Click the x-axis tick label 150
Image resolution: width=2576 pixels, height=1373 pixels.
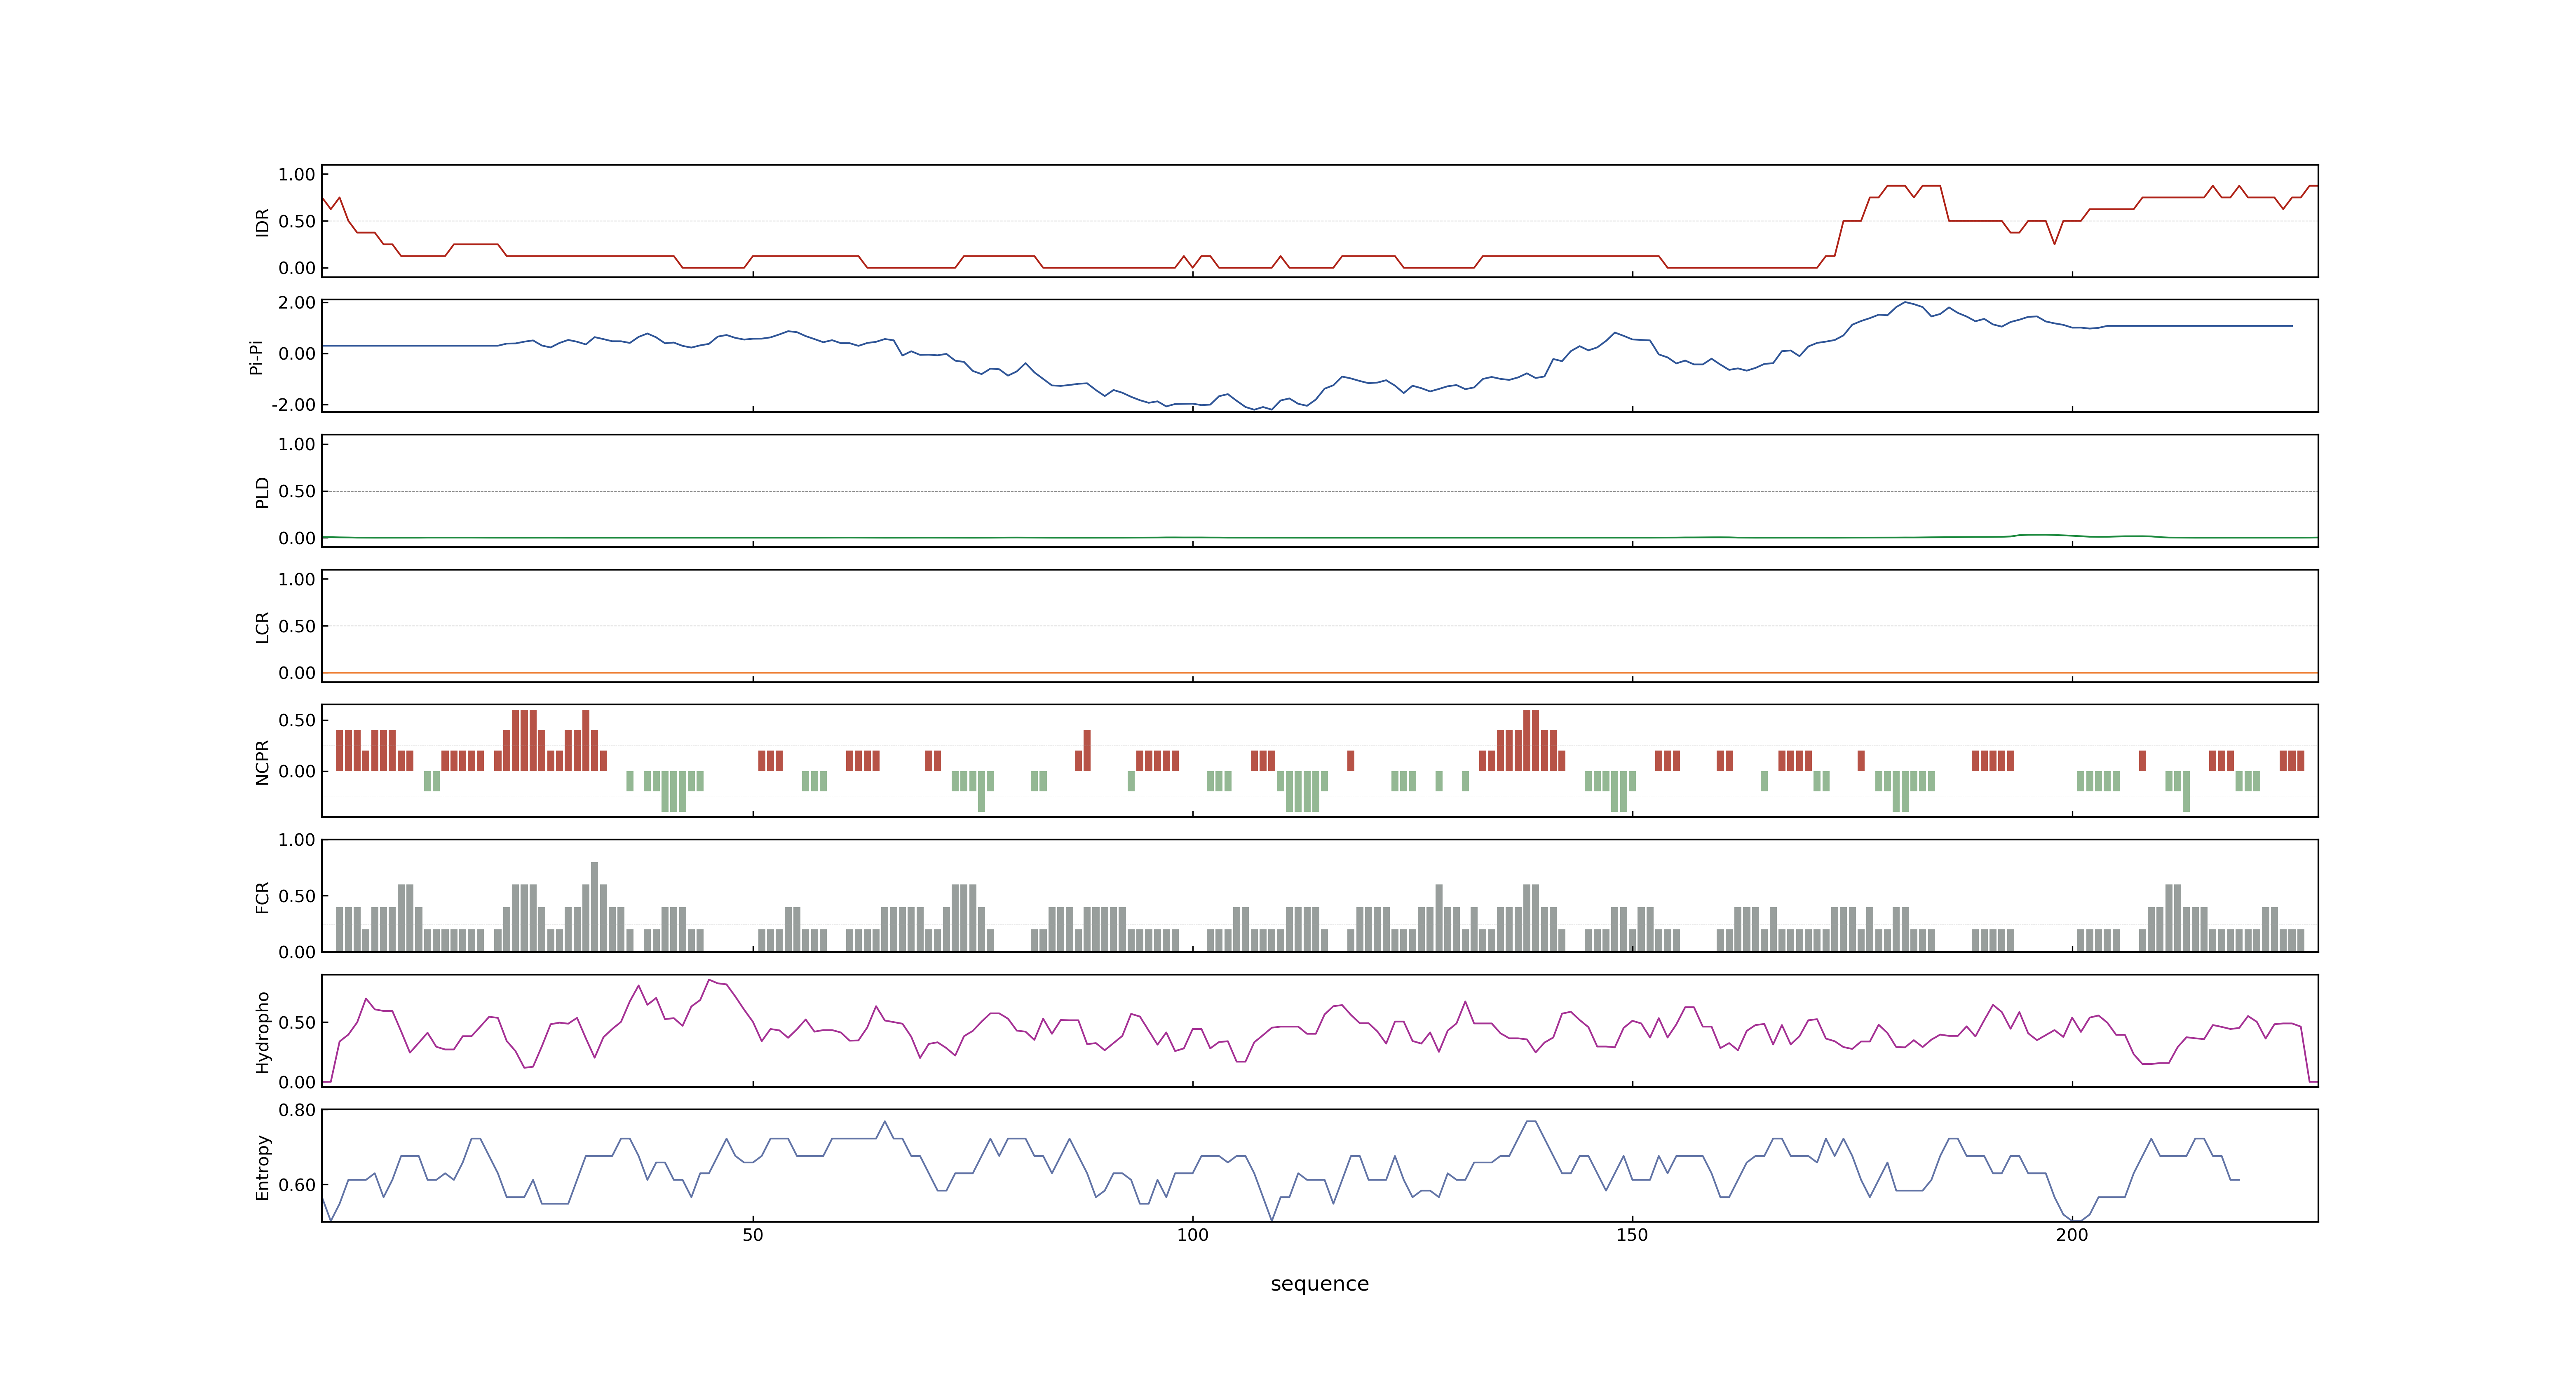(1632, 1234)
